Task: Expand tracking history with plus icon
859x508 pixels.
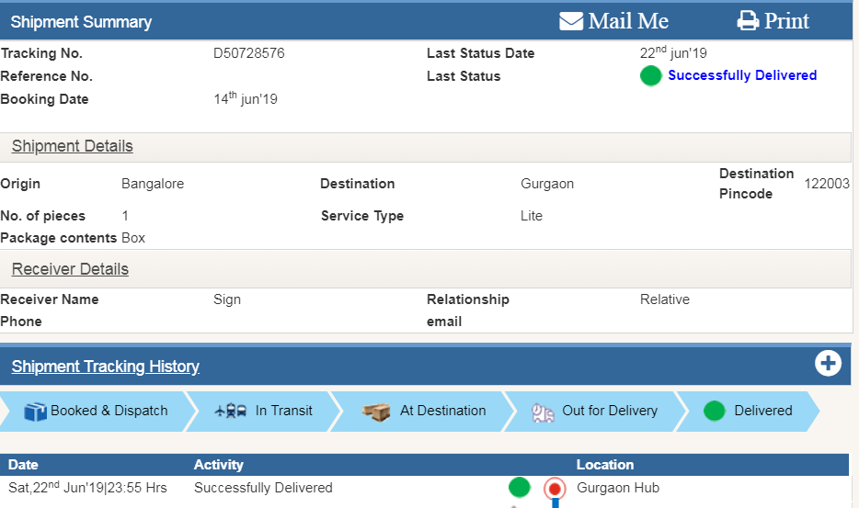Action: coord(828,364)
